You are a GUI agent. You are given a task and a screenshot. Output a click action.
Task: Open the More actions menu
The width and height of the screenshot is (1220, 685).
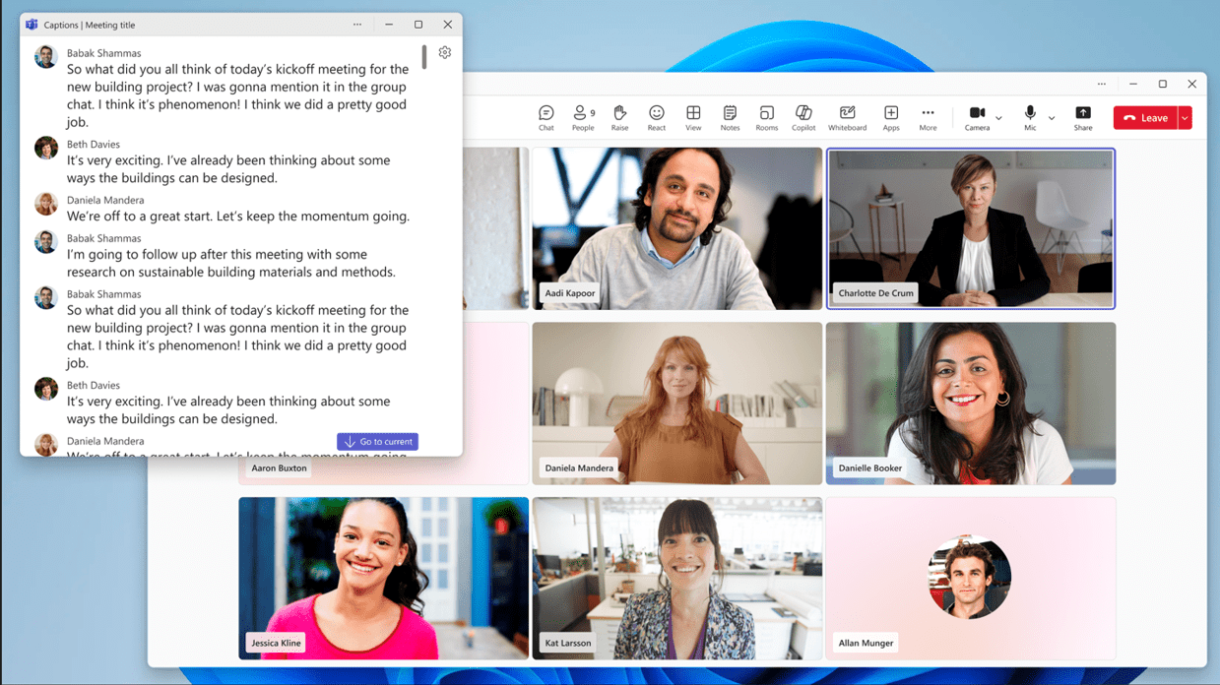[928, 118]
